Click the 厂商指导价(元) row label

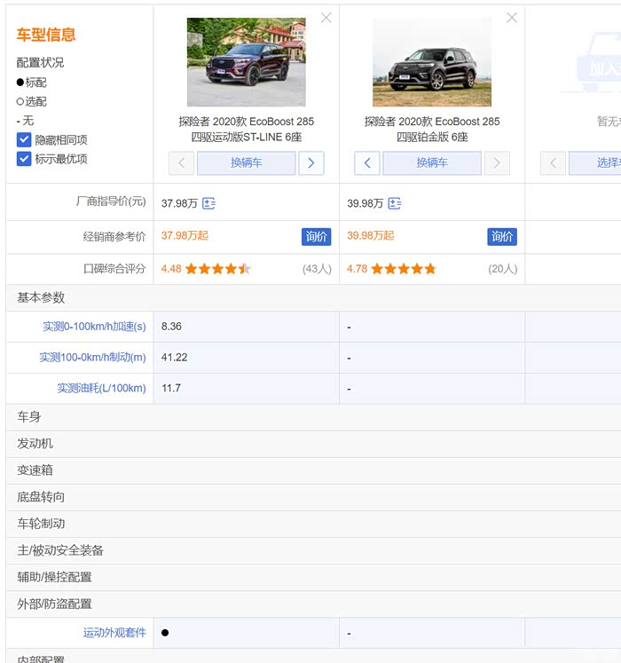111,201
